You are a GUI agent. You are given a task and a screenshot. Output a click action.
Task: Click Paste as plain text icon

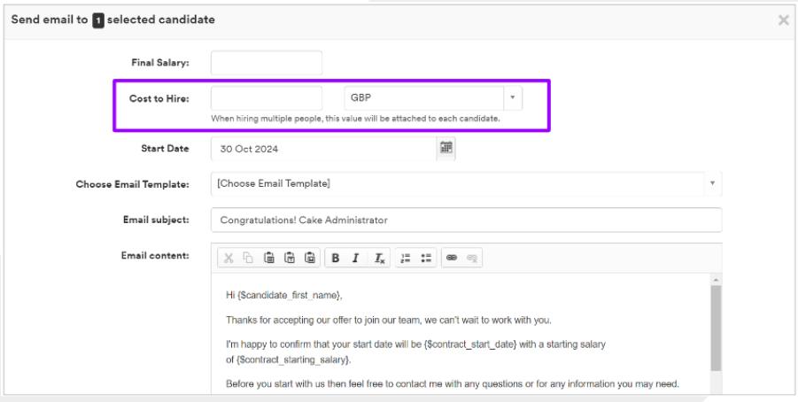pos(289,258)
